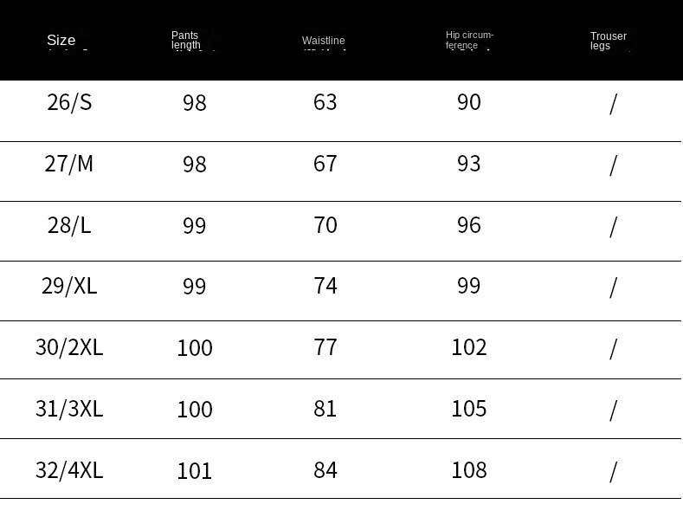This screenshot has height=530, width=683.
Task: Select the 29/XL size label
Action: click(69, 286)
